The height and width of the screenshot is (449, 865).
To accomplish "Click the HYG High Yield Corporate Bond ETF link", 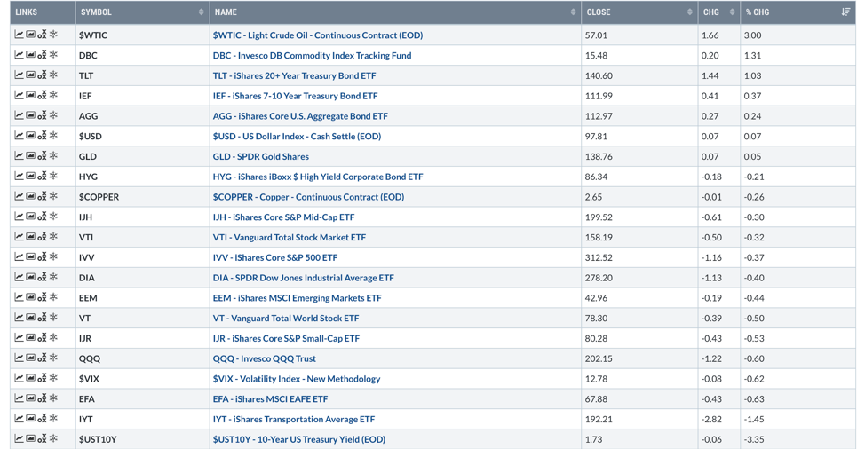I will tap(317, 177).
